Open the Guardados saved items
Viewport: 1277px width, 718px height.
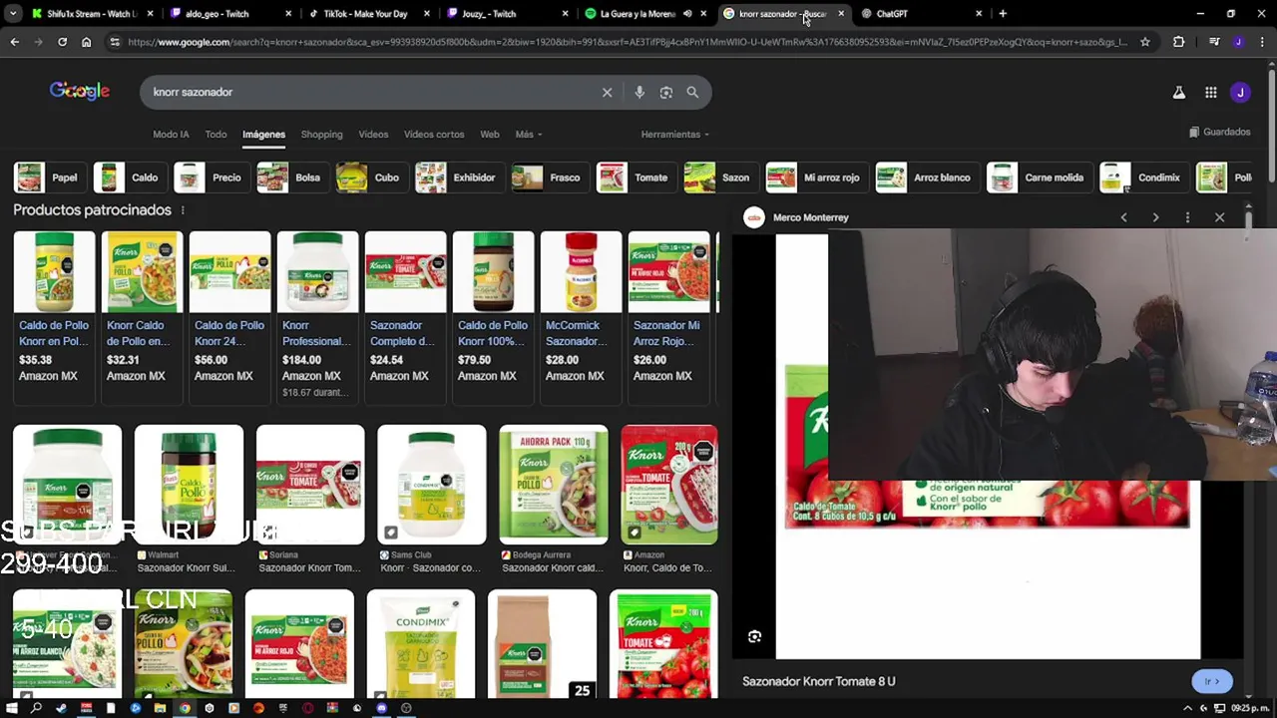(x=1219, y=132)
